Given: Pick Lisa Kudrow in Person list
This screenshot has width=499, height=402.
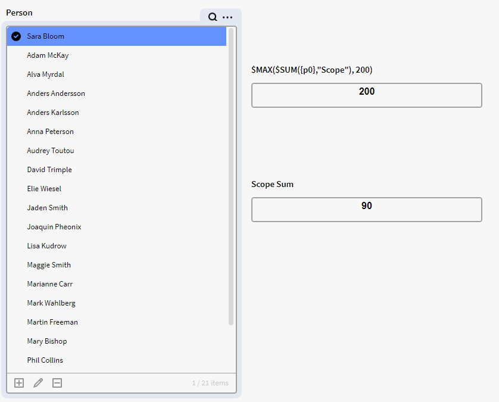Looking at the screenshot, I should tap(46, 246).
